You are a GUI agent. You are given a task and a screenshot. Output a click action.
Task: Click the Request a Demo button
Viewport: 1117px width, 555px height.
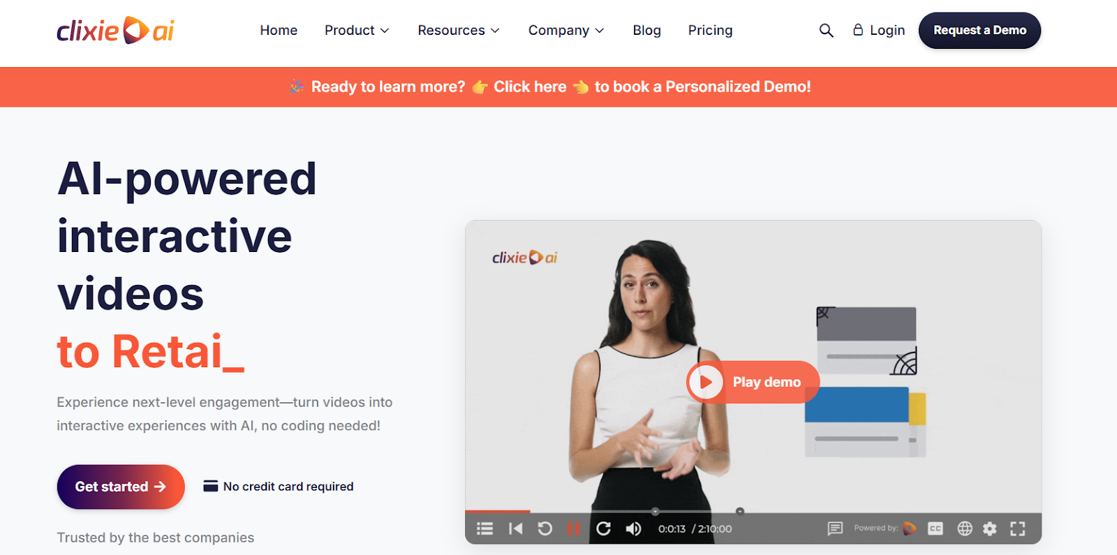(x=979, y=30)
